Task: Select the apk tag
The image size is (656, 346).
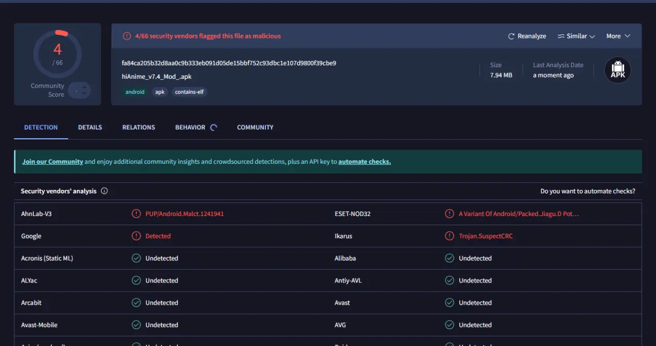Action: (160, 92)
